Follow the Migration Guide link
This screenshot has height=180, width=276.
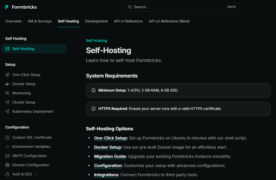pyautogui.click(x=110, y=156)
